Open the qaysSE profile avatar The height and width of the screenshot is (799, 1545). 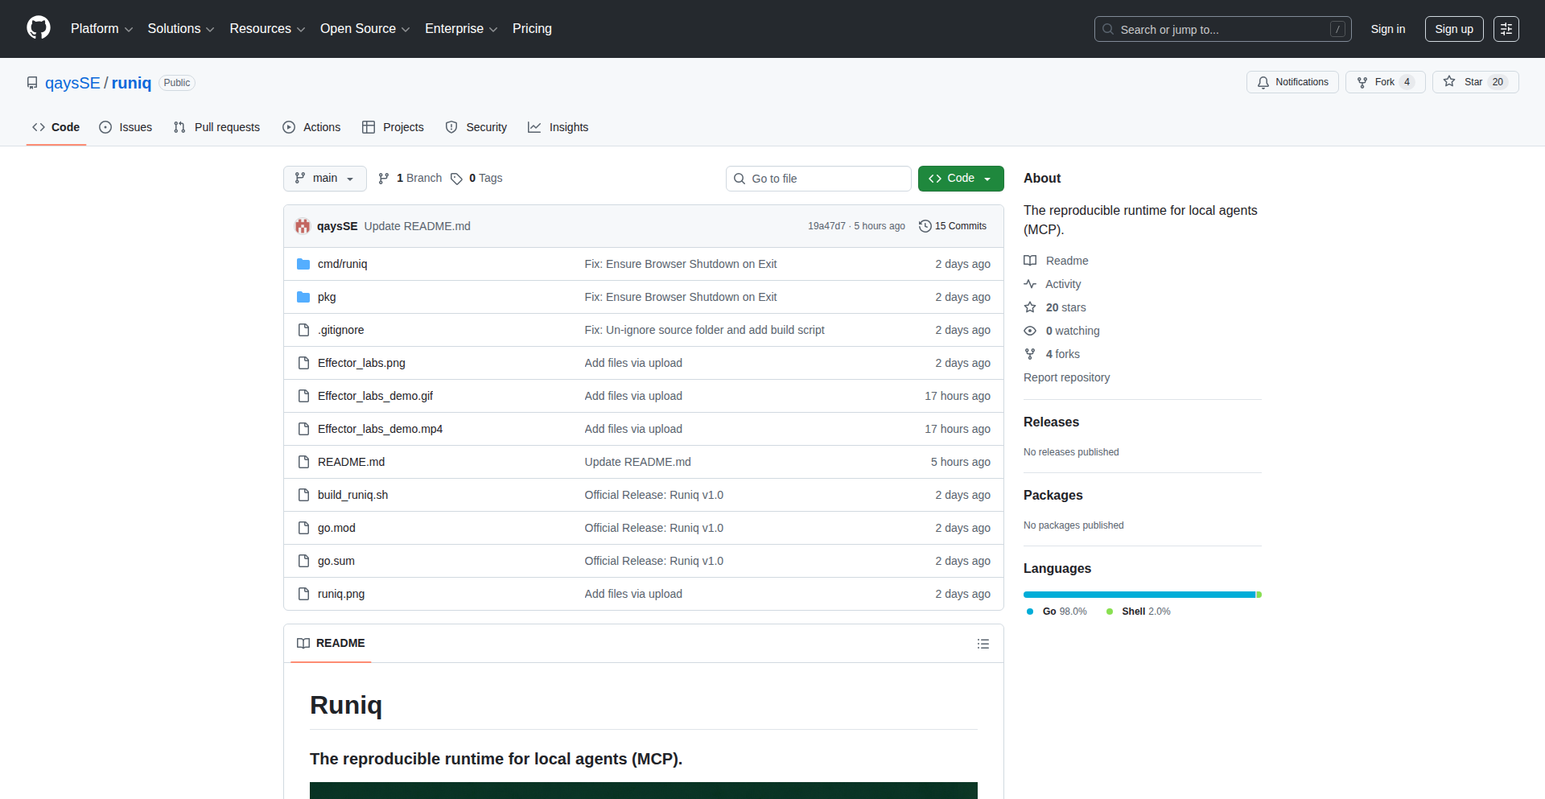[x=303, y=226]
